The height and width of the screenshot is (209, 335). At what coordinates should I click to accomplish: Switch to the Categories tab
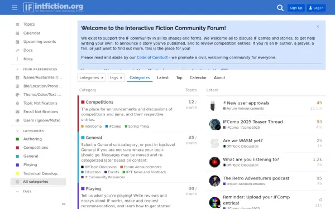[x=140, y=77]
